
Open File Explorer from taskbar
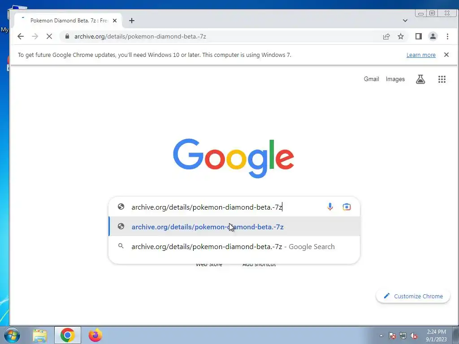tap(40, 335)
